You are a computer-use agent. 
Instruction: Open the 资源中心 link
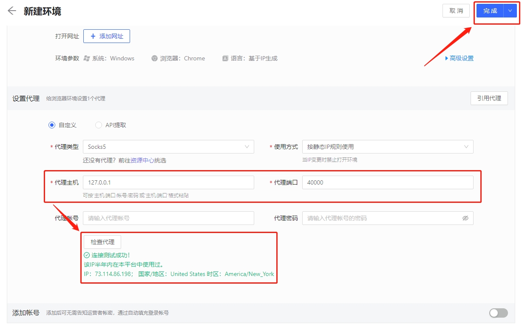click(x=142, y=161)
